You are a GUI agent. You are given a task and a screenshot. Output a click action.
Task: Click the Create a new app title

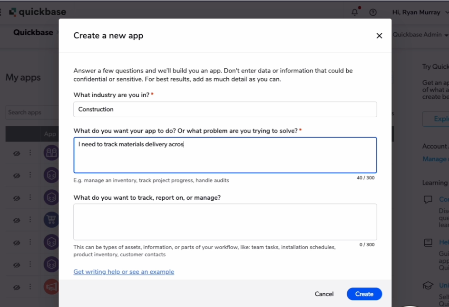[108, 36]
